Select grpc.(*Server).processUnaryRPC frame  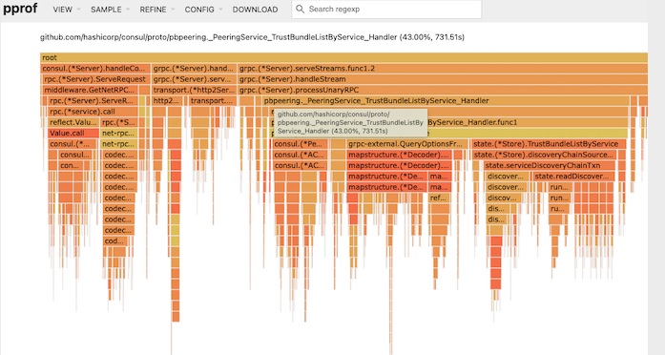[443, 90]
